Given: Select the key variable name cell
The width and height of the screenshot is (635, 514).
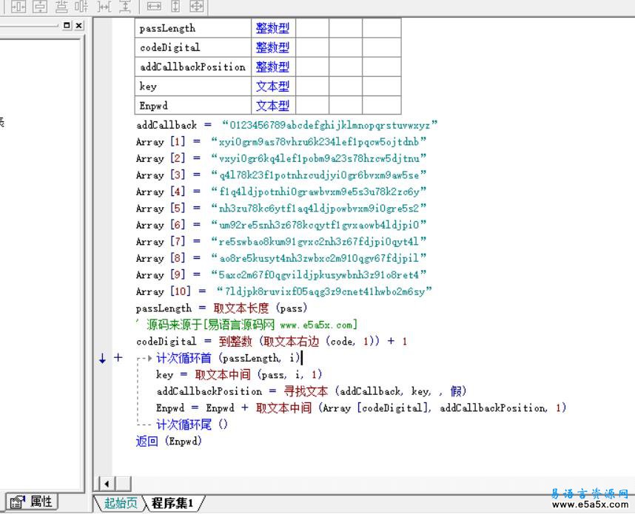Looking at the screenshot, I should point(193,87).
